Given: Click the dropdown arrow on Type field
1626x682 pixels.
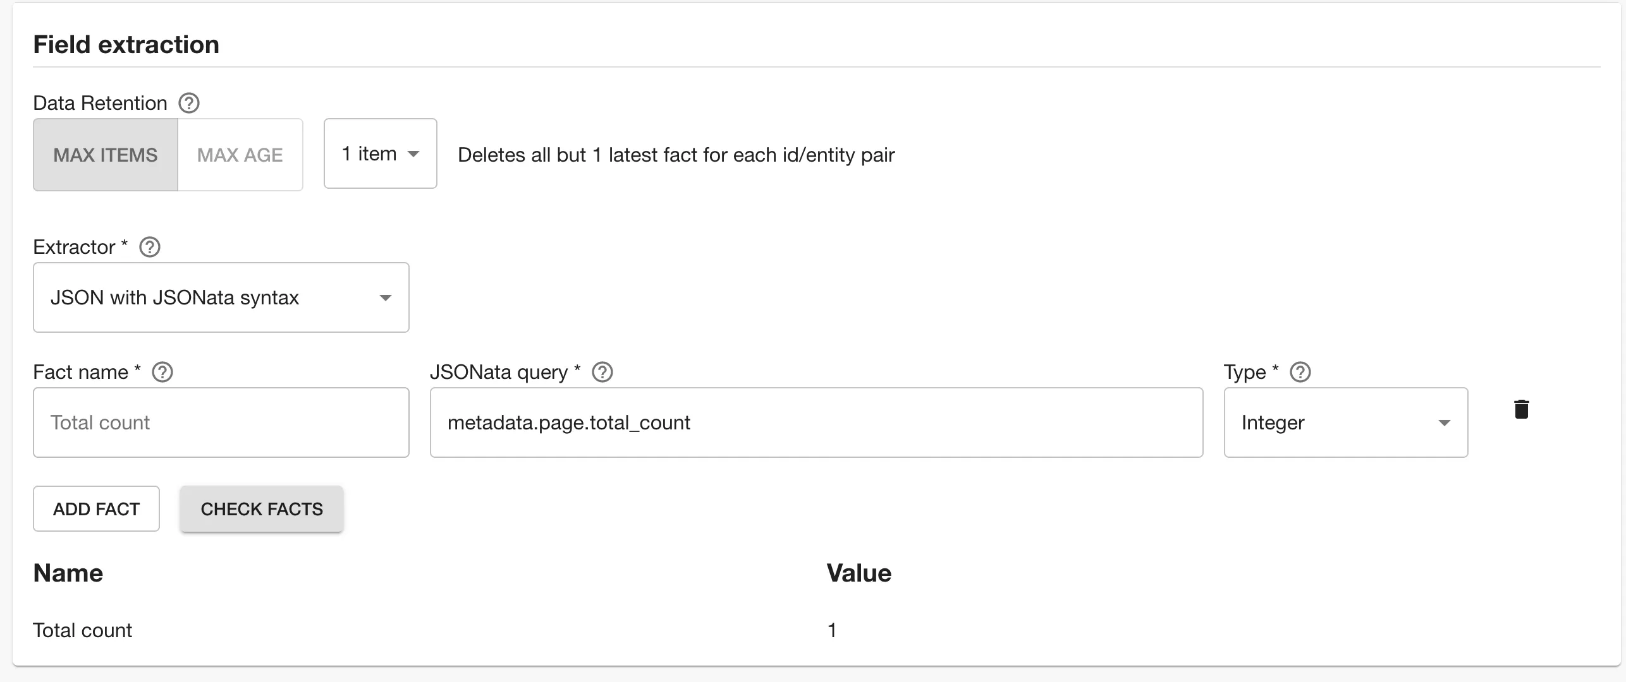Looking at the screenshot, I should [1444, 423].
